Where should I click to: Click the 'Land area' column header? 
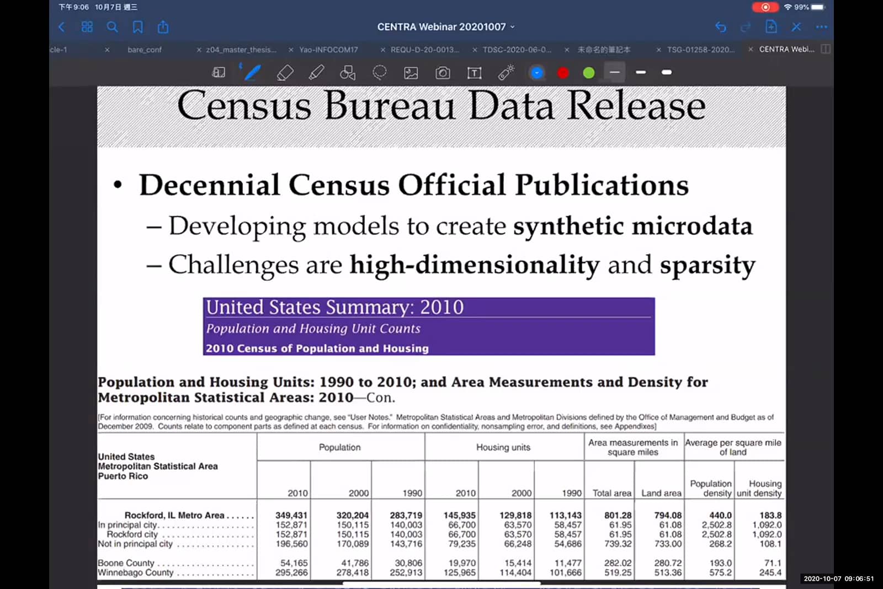(661, 493)
